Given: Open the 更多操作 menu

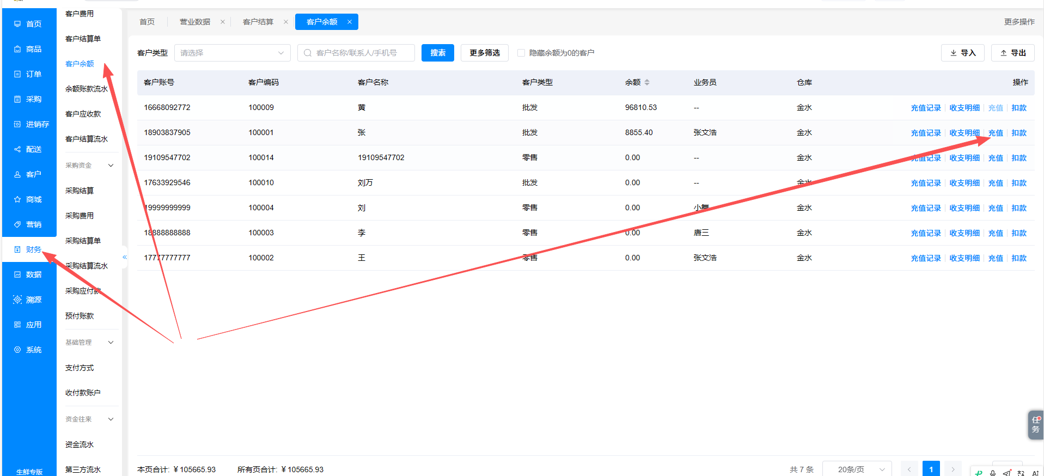Looking at the screenshot, I should coord(1019,22).
